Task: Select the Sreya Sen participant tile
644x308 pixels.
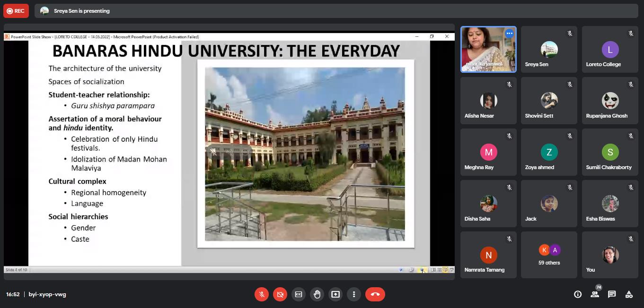Action: (549, 50)
